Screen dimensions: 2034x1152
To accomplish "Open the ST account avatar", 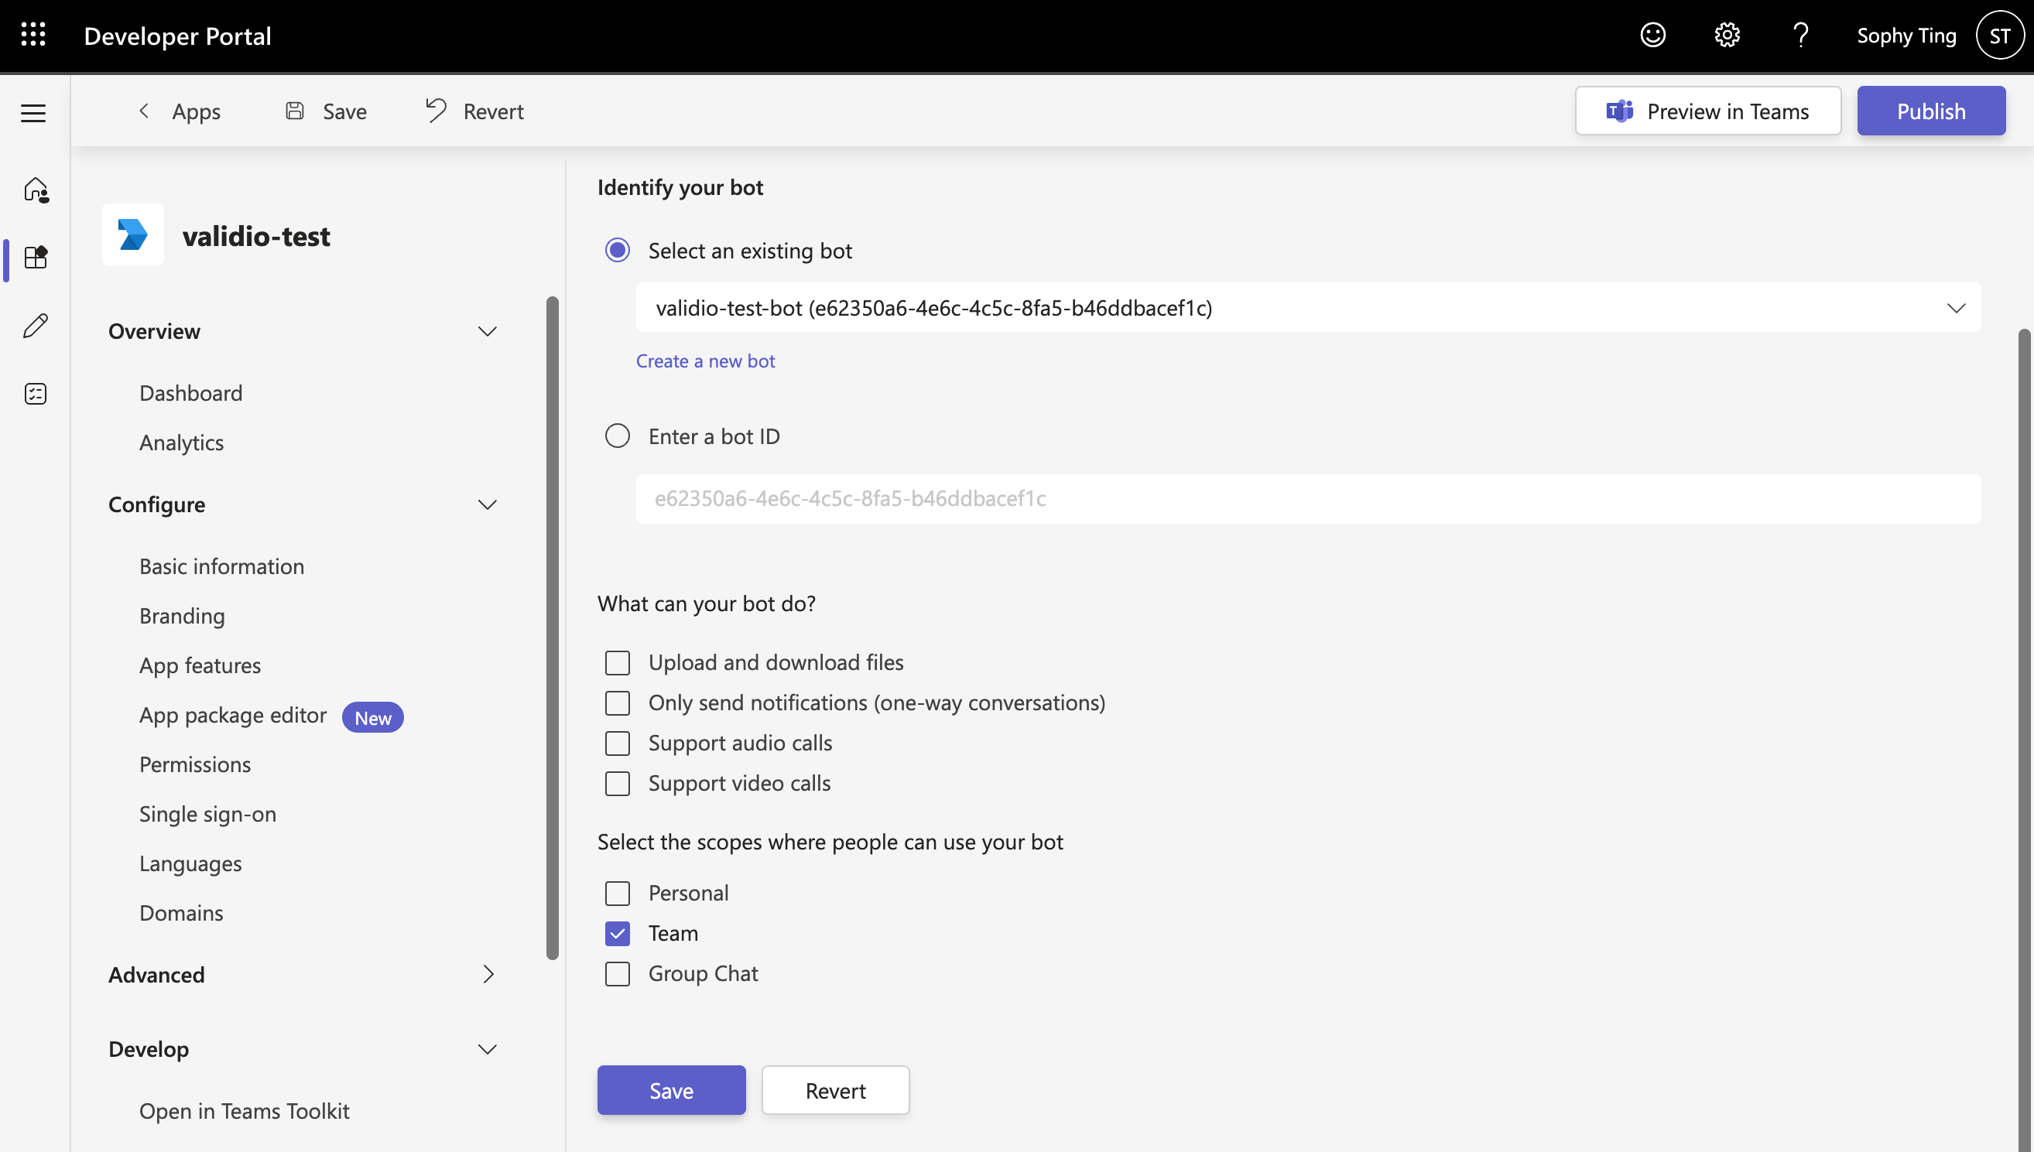I will [2000, 35].
